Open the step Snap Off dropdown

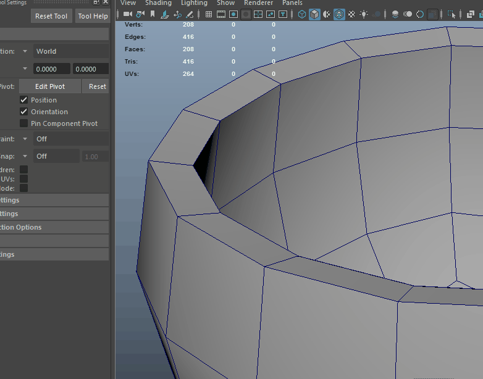click(56, 156)
